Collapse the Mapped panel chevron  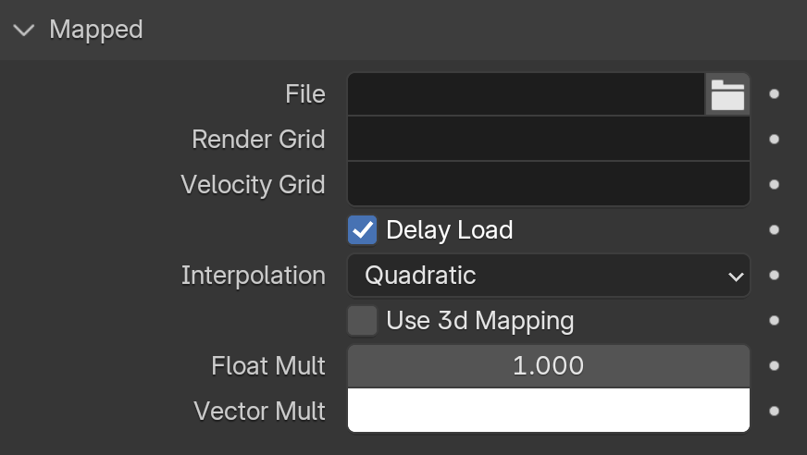(x=24, y=30)
